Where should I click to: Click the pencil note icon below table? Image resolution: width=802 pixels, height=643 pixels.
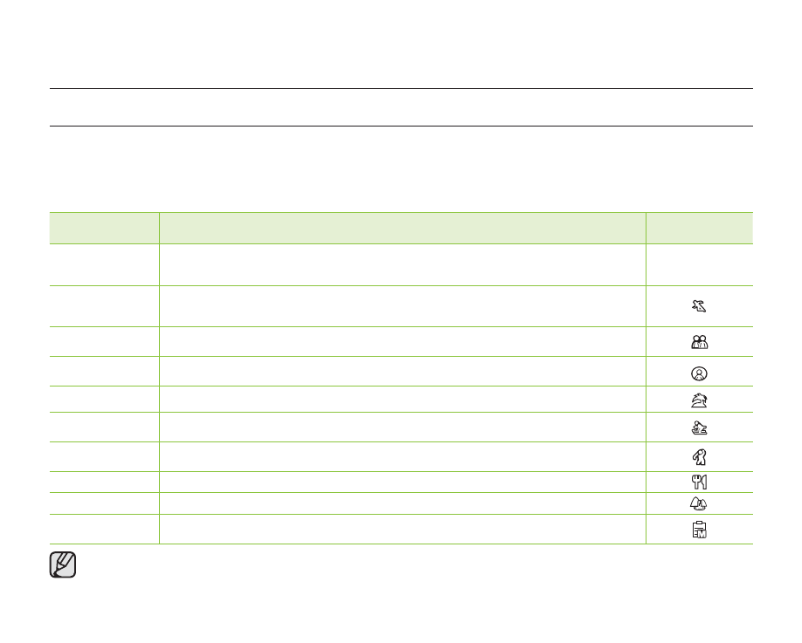[63, 565]
